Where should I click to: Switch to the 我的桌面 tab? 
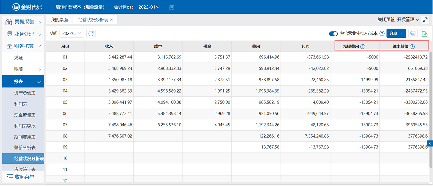click(59, 20)
